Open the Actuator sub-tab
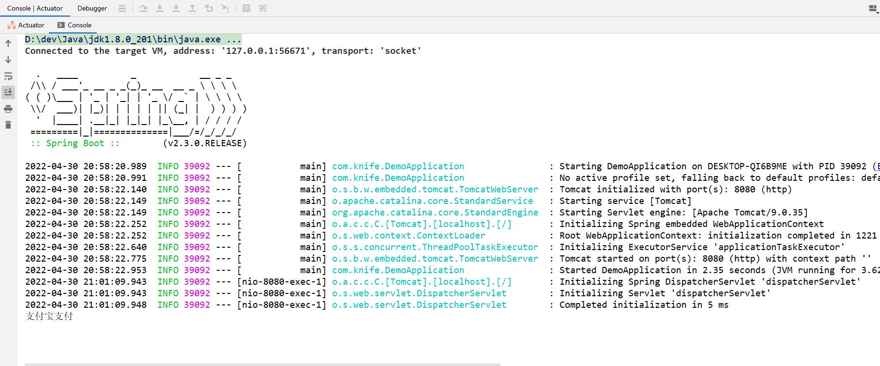 26,25
